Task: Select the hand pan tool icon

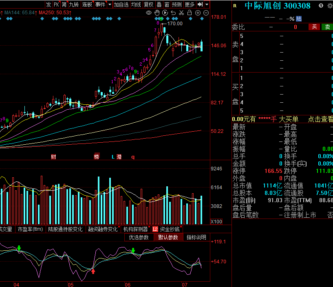Action: [x=157, y=13]
